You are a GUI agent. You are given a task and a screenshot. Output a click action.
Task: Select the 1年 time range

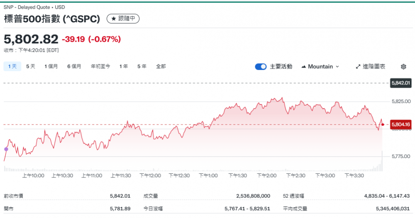click(123, 66)
